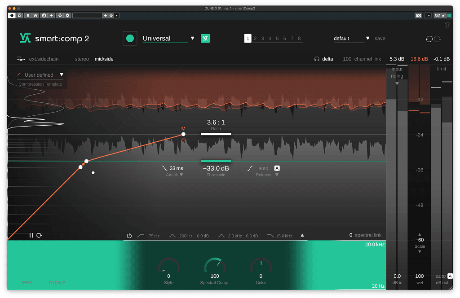
Task: Click the host bypass button beside power
Action: (19, 16)
